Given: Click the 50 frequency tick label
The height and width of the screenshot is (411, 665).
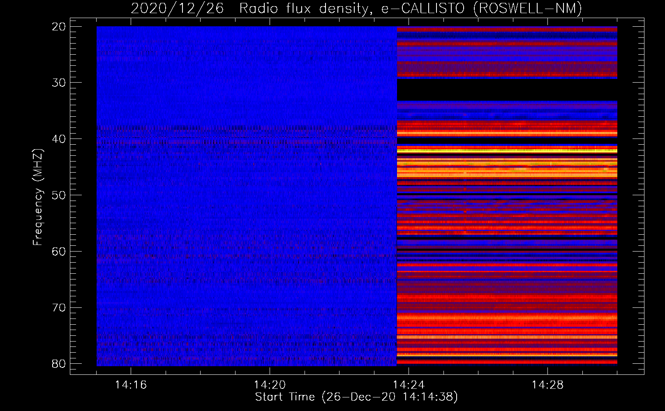Looking at the screenshot, I should [x=59, y=195].
